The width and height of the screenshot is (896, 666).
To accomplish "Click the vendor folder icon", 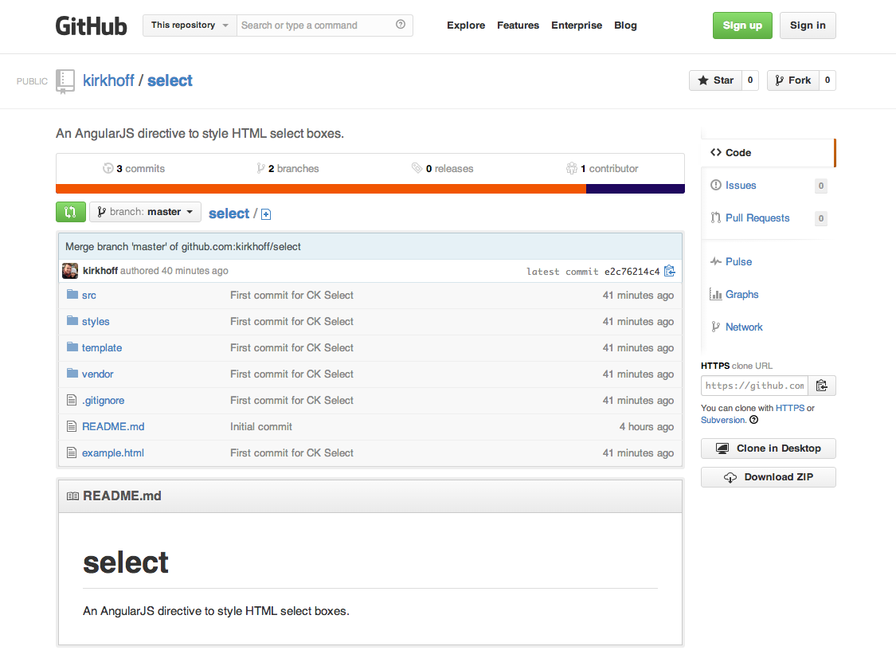I will pyautogui.click(x=72, y=374).
